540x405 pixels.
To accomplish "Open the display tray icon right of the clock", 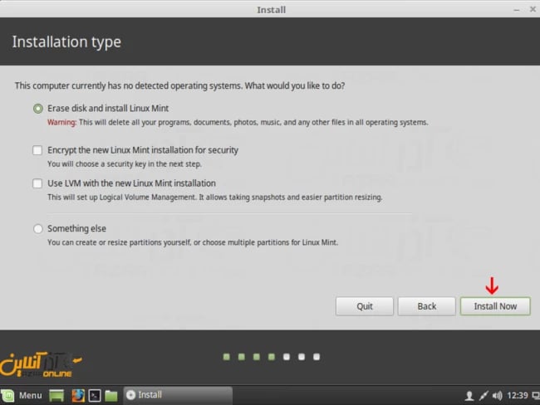I will coord(536,396).
